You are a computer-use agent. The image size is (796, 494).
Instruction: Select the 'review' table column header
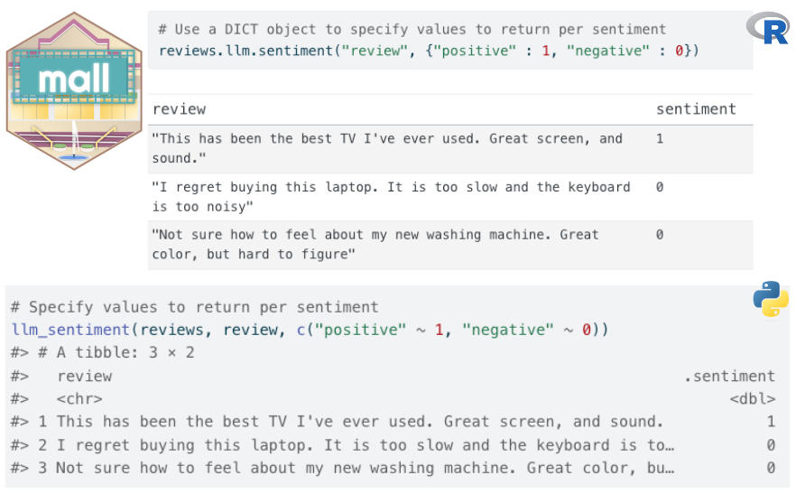(x=179, y=109)
